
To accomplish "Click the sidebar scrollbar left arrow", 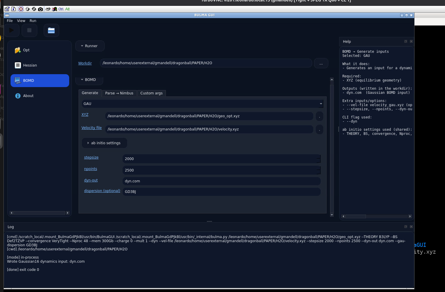I will [x=11, y=213].
